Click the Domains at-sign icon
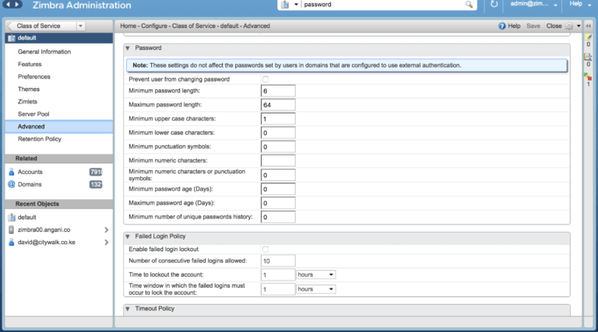The height and width of the screenshot is (332, 598). [12, 184]
